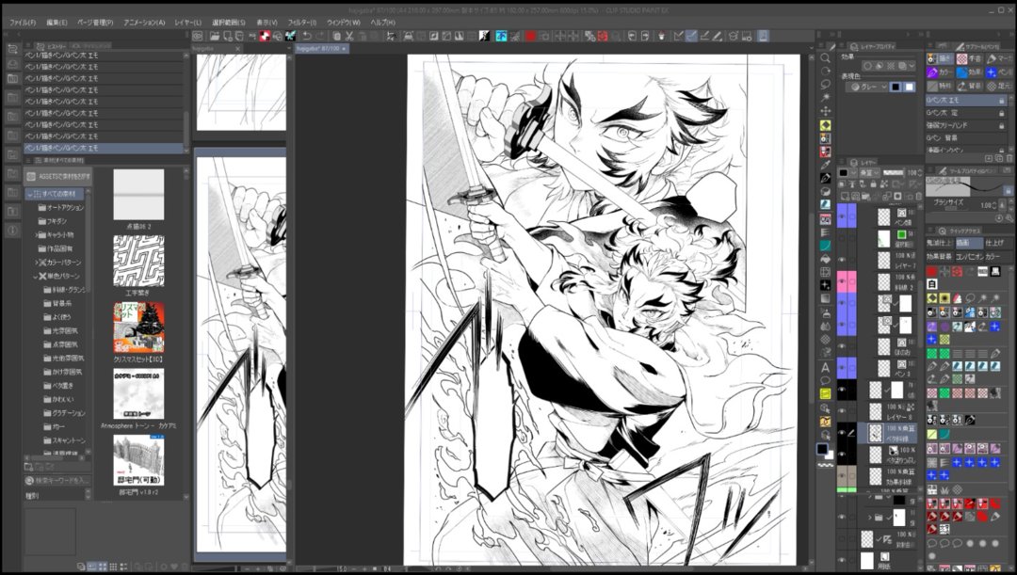This screenshot has height=575, width=1017.
Task: Click the Cut scissors icon
Action: click(349, 37)
